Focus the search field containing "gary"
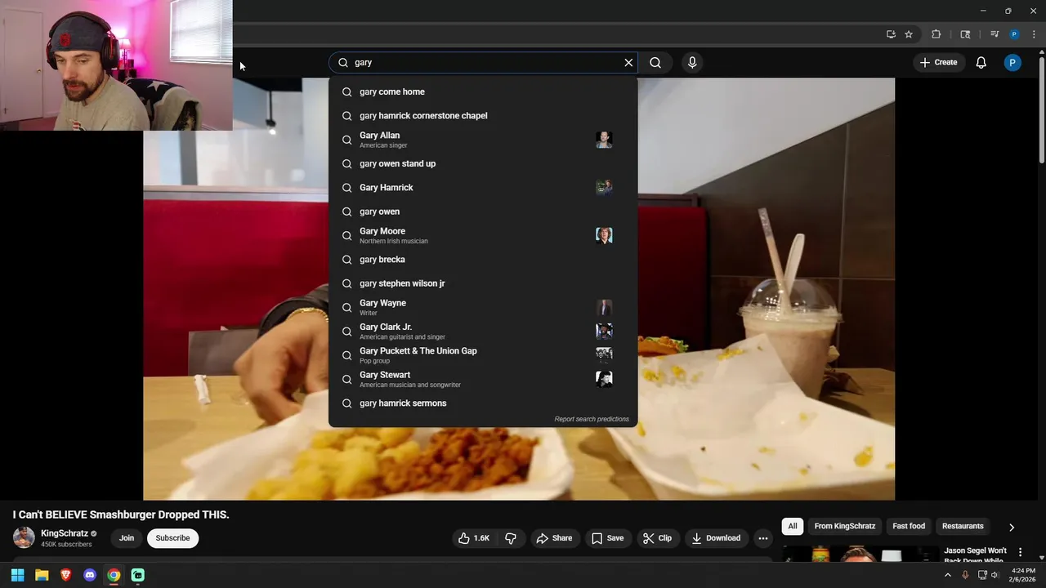 (x=482, y=62)
